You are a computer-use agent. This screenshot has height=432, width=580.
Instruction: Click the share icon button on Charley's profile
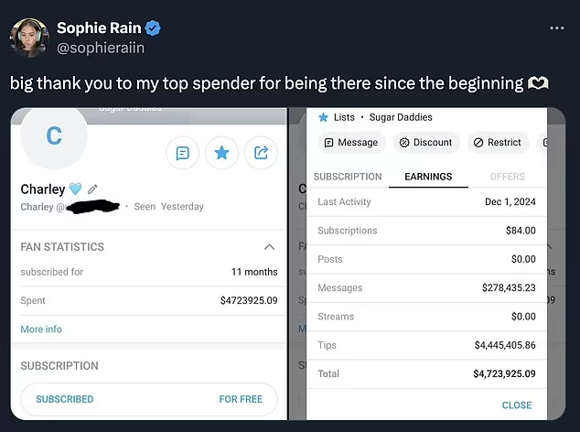[x=261, y=153]
